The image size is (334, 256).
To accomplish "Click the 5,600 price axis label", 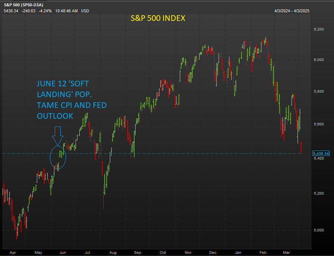I will click(319, 124).
